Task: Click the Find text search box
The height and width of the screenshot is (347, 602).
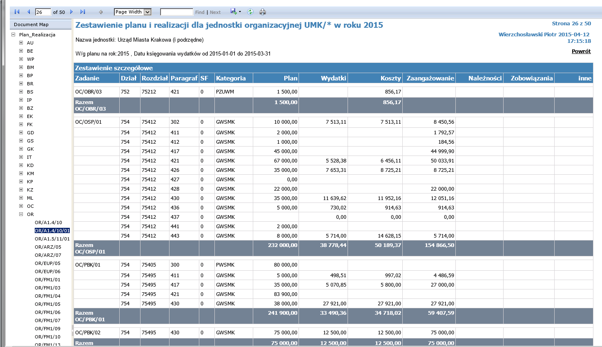Action: [x=176, y=12]
